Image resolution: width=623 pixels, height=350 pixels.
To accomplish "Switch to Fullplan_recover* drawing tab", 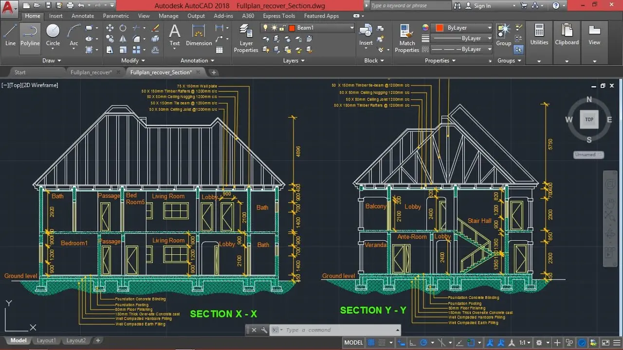I will (91, 72).
